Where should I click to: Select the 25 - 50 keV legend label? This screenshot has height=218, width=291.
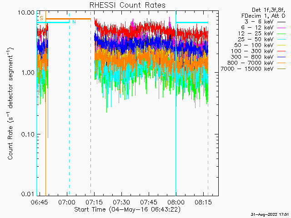(256, 40)
